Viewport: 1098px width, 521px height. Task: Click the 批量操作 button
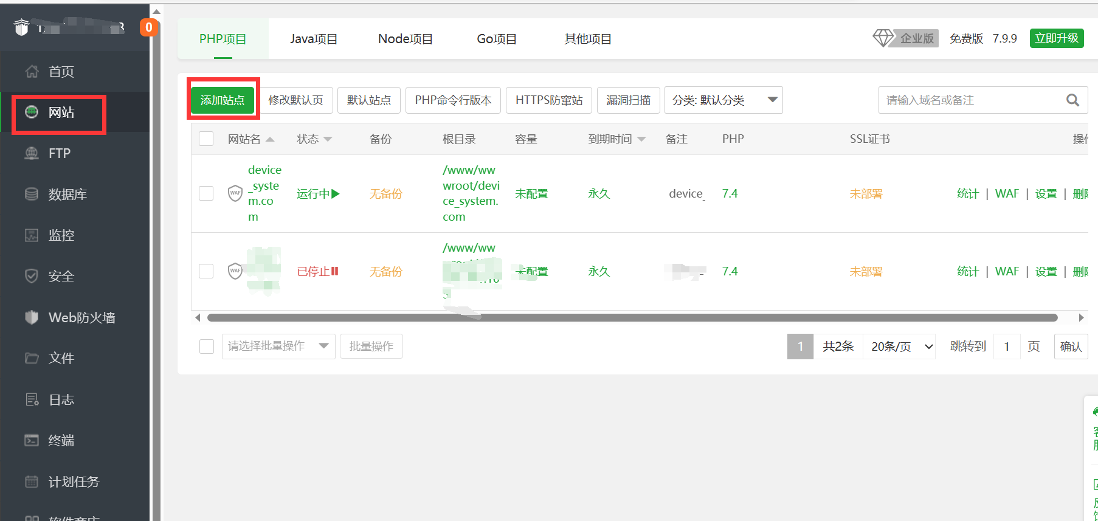click(371, 346)
